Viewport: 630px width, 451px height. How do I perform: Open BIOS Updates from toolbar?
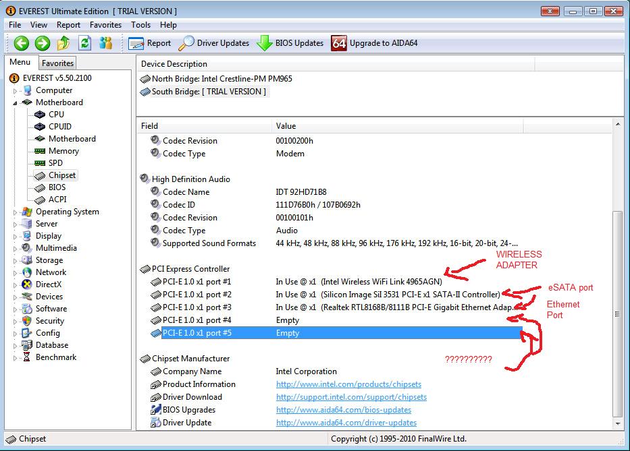(x=290, y=43)
